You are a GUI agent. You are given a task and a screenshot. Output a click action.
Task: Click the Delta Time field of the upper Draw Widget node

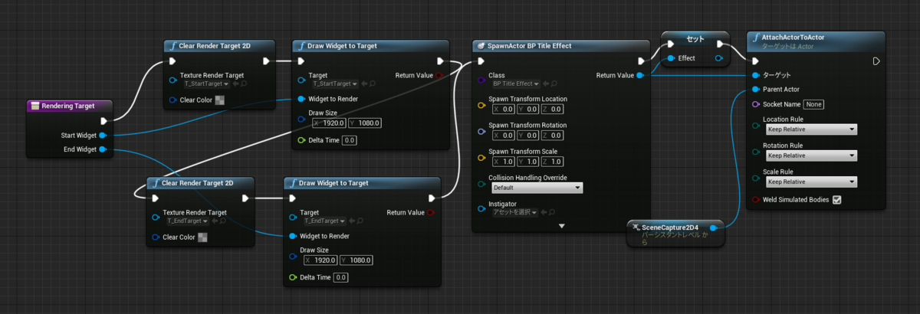coord(349,140)
